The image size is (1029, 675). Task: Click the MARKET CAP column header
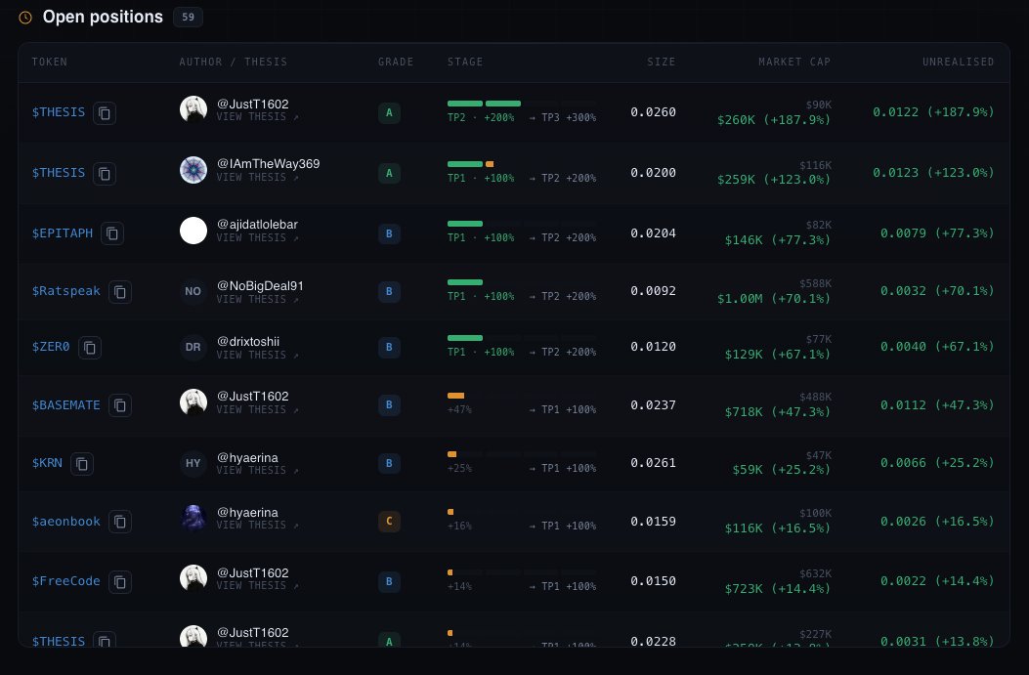point(794,62)
